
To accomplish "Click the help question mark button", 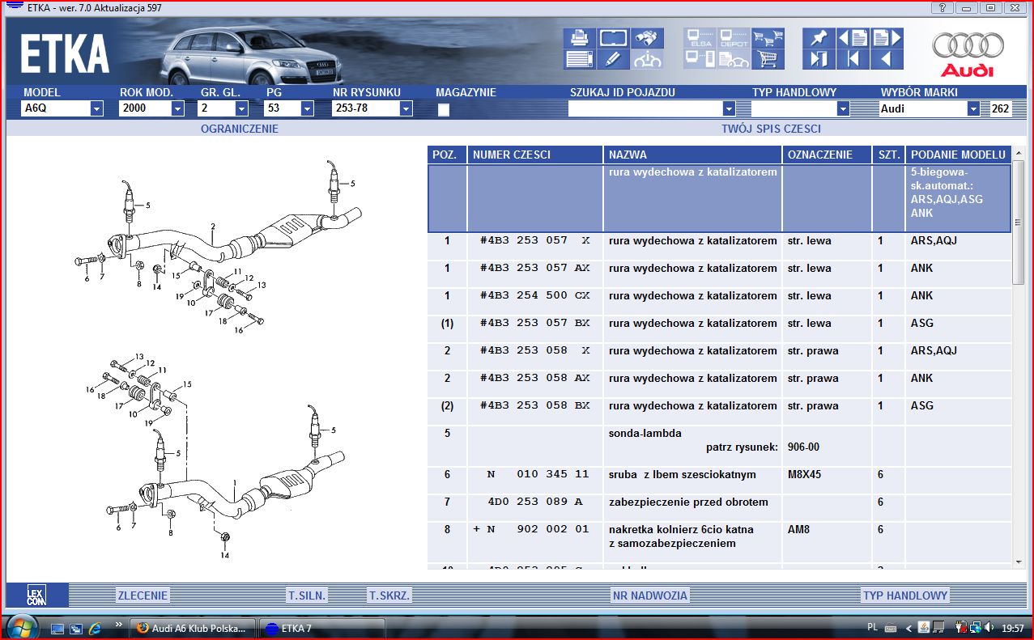I will [942, 7].
